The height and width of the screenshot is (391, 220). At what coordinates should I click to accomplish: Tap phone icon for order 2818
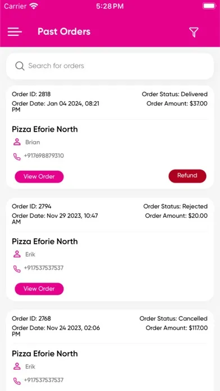[x=17, y=157]
